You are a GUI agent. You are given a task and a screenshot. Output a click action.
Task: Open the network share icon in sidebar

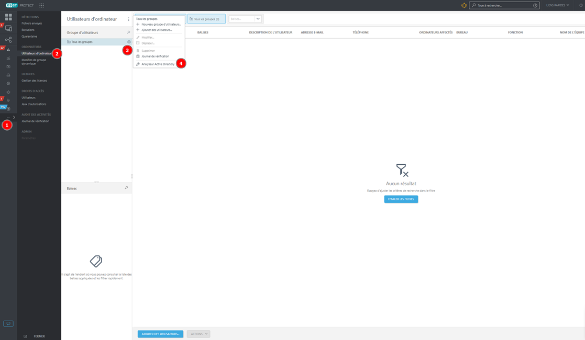[8, 40]
